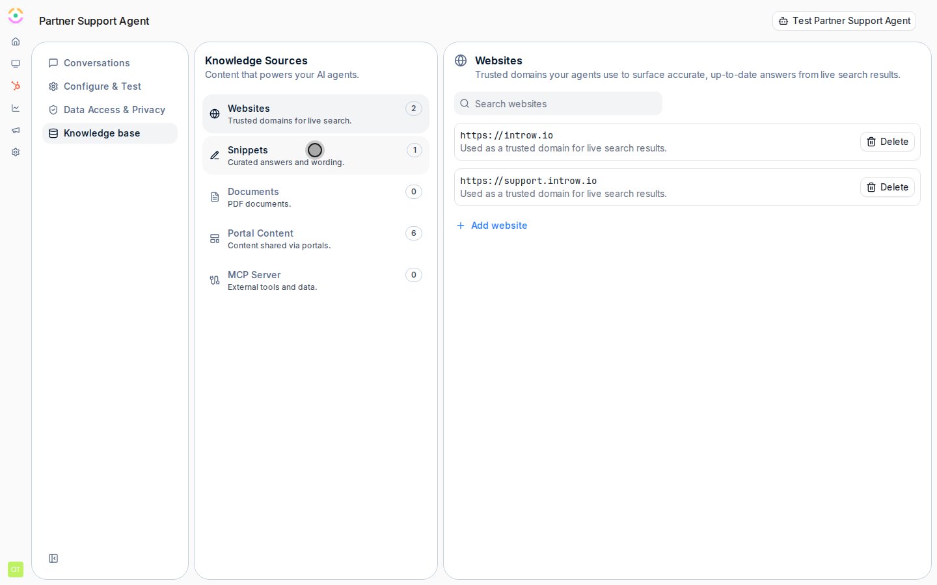
Task: Click the pencil icon beside Snippets
Action: tap(215, 155)
